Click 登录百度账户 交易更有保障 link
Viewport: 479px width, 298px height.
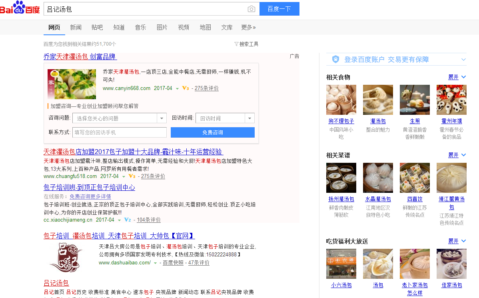coord(386,59)
